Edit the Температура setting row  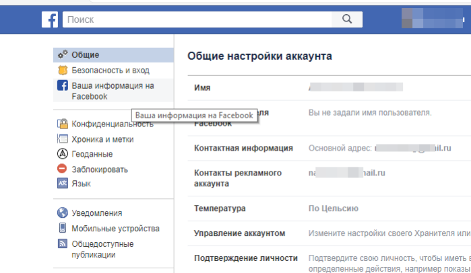pyautogui.click(x=329, y=208)
